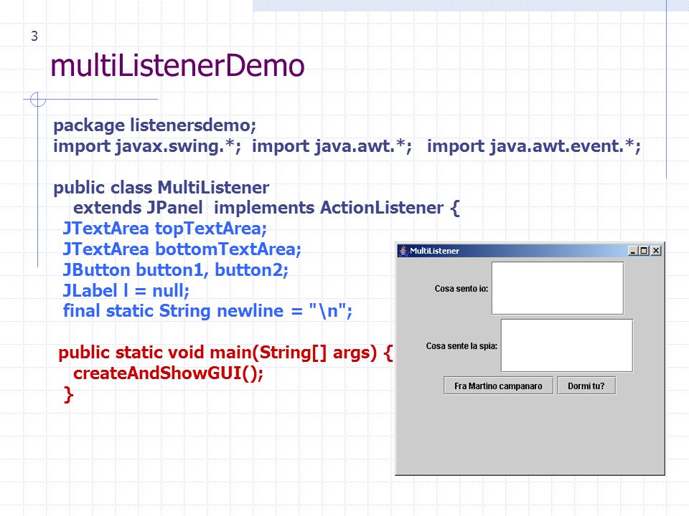Click slide number 3
The width and height of the screenshot is (689, 516).
pyautogui.click(x=34, y=36)
